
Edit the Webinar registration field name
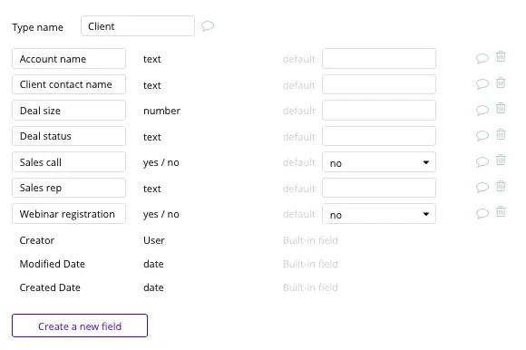(69, 214)
